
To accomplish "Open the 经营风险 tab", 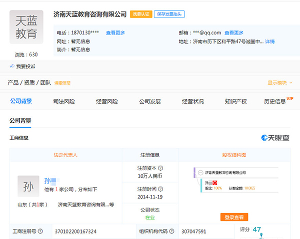I will click(x=107, y=101).
